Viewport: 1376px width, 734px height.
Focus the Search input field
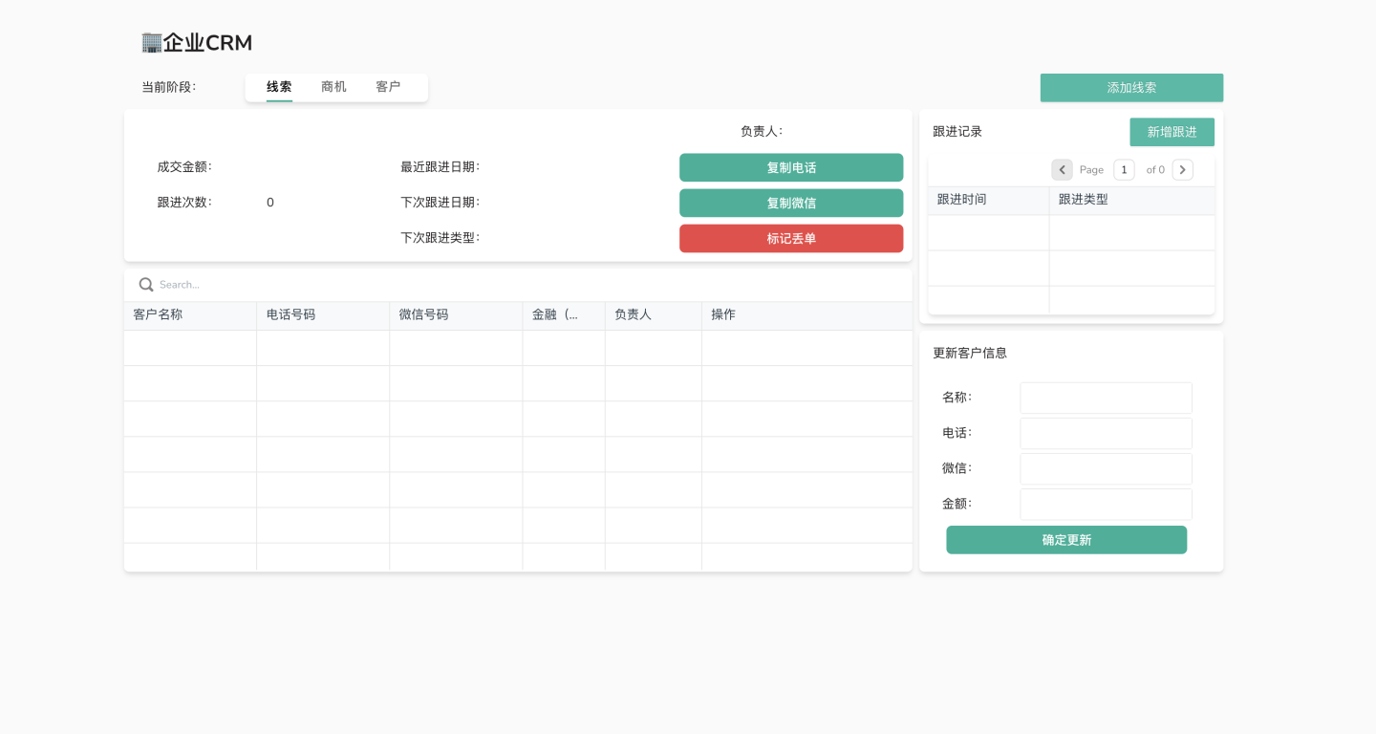click(x=528, y=285)
